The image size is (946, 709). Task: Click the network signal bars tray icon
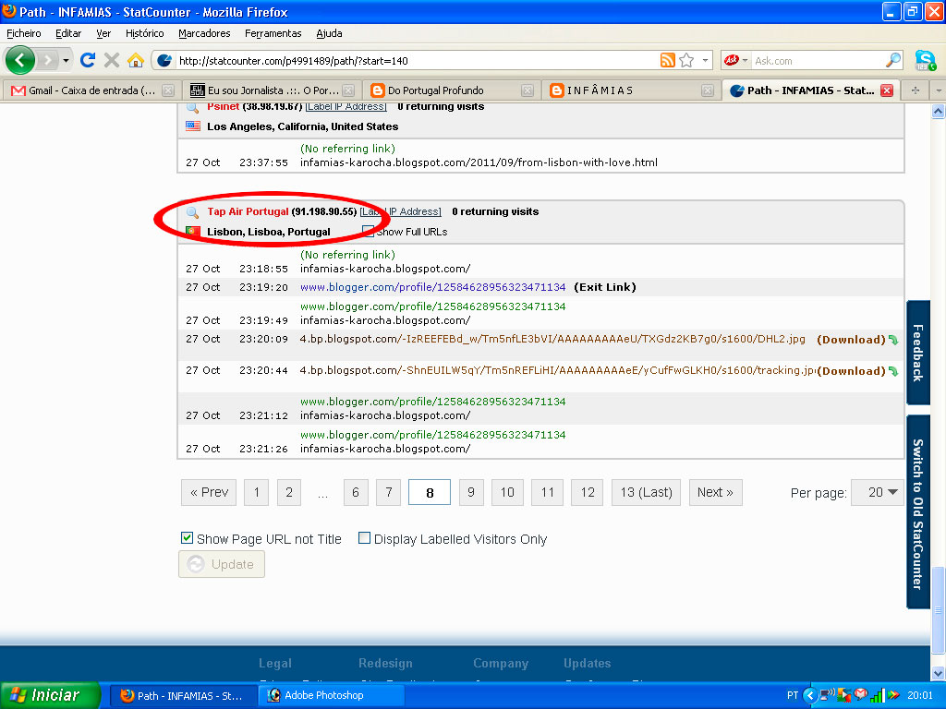click(877, 695)
